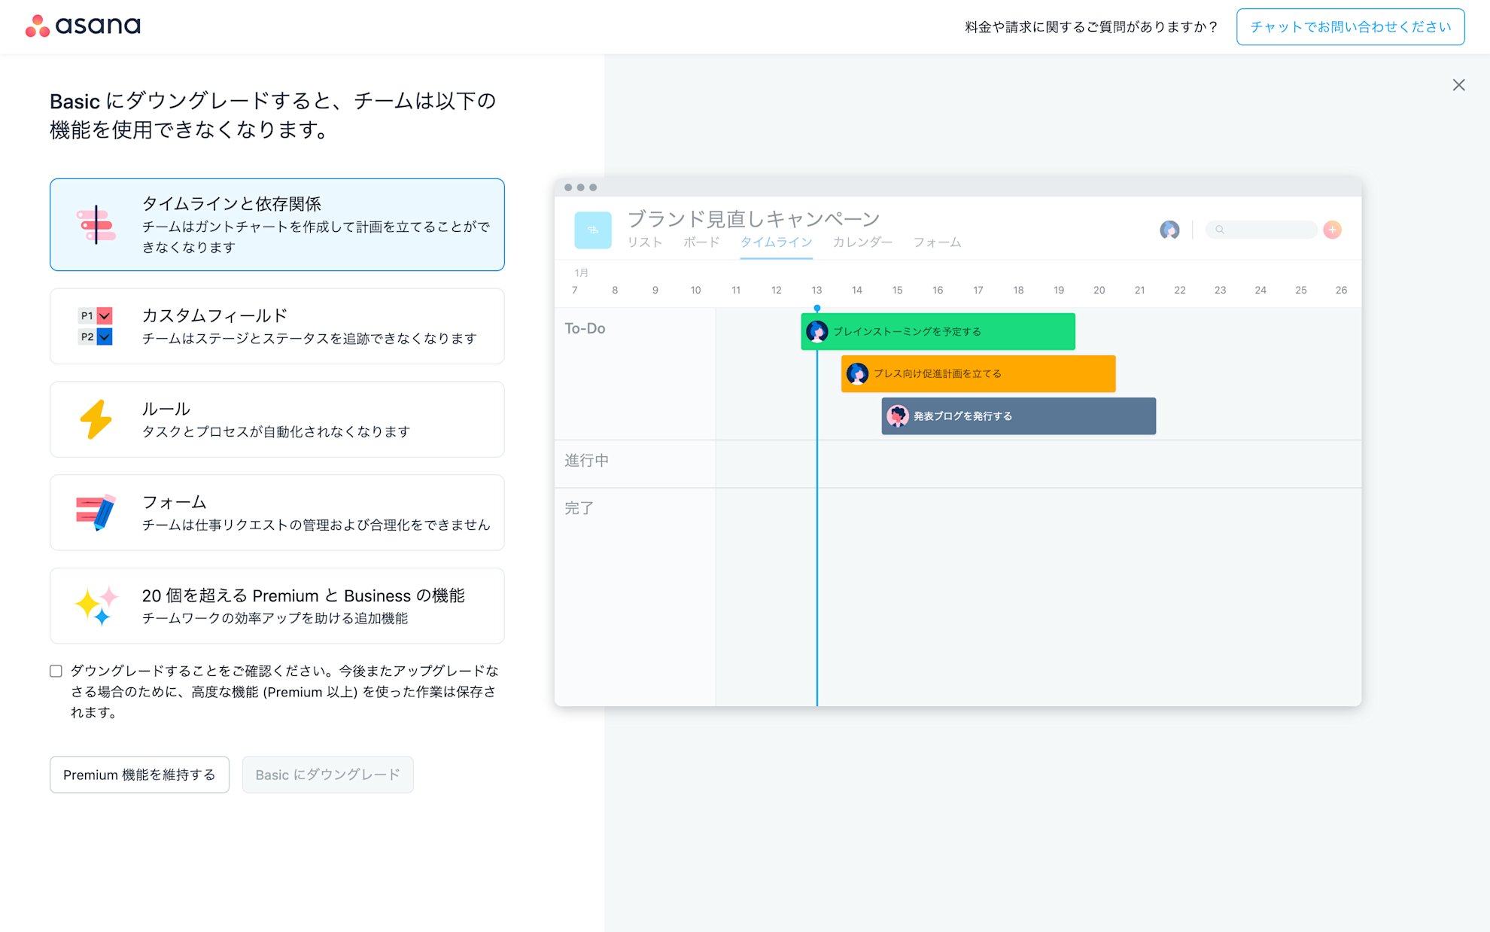Click the Basic にダウングレード button
The width and height of the screenshot is (1490, 932).
point(327,775)
